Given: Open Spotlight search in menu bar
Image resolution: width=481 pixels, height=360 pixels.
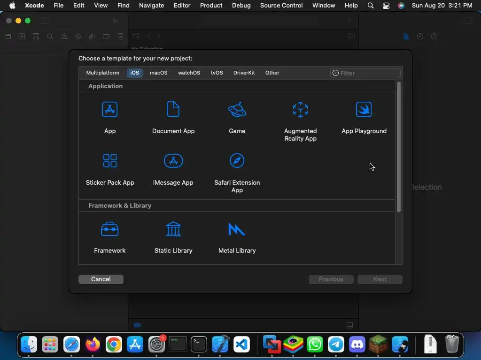Looking at the screenshot, I should click(x=371, y=6).
